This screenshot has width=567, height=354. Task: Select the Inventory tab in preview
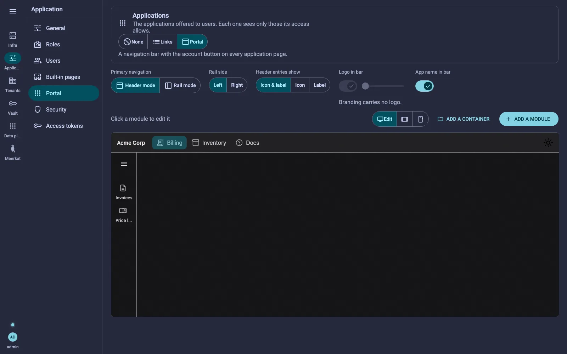tap(209, 143)
